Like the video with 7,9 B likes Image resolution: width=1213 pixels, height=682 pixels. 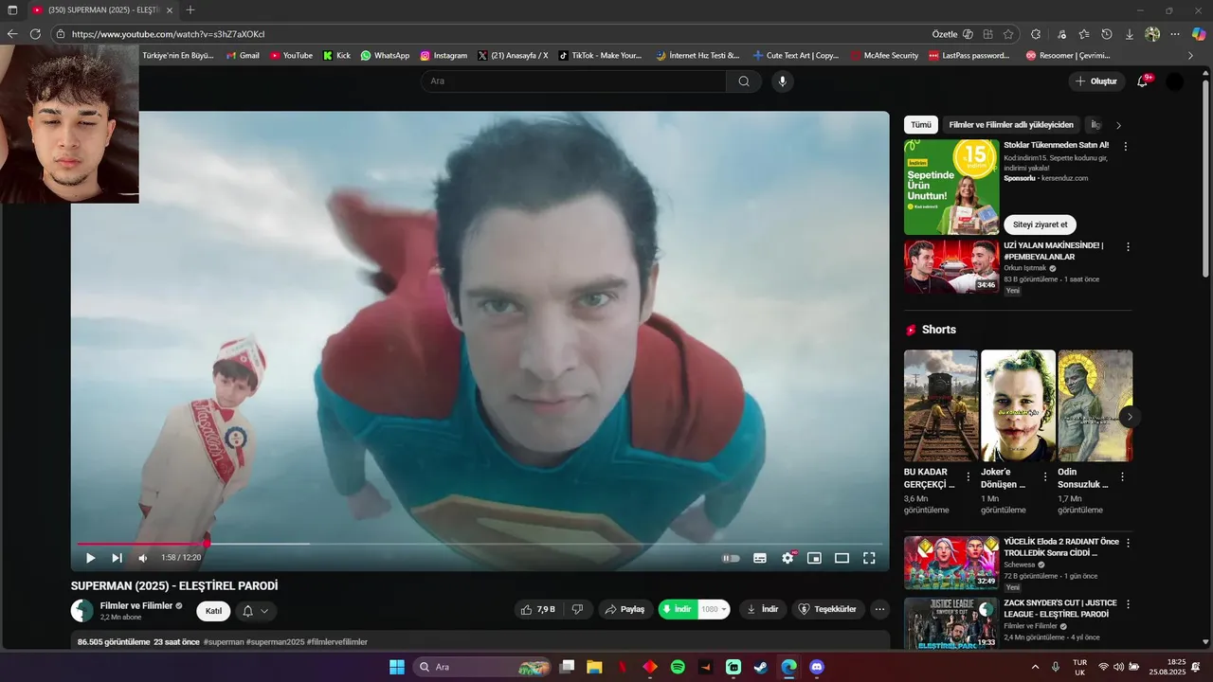(x=539, y=609)
